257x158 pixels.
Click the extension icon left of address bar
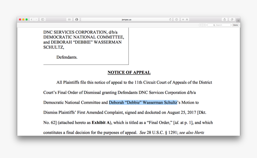pyautogui.click(x=77, y=19)
